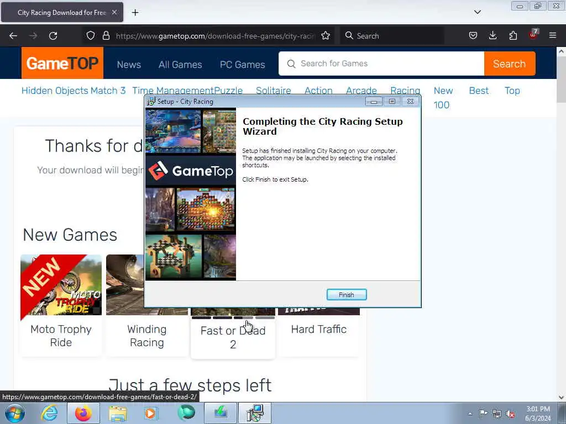Launch Internet Explorer from the taskbar
Viewport: 566px width, 424px height.
tap(49, 413)
